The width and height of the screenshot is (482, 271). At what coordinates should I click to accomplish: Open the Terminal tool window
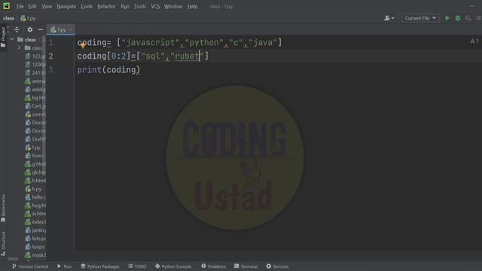[x=246, y=266]
